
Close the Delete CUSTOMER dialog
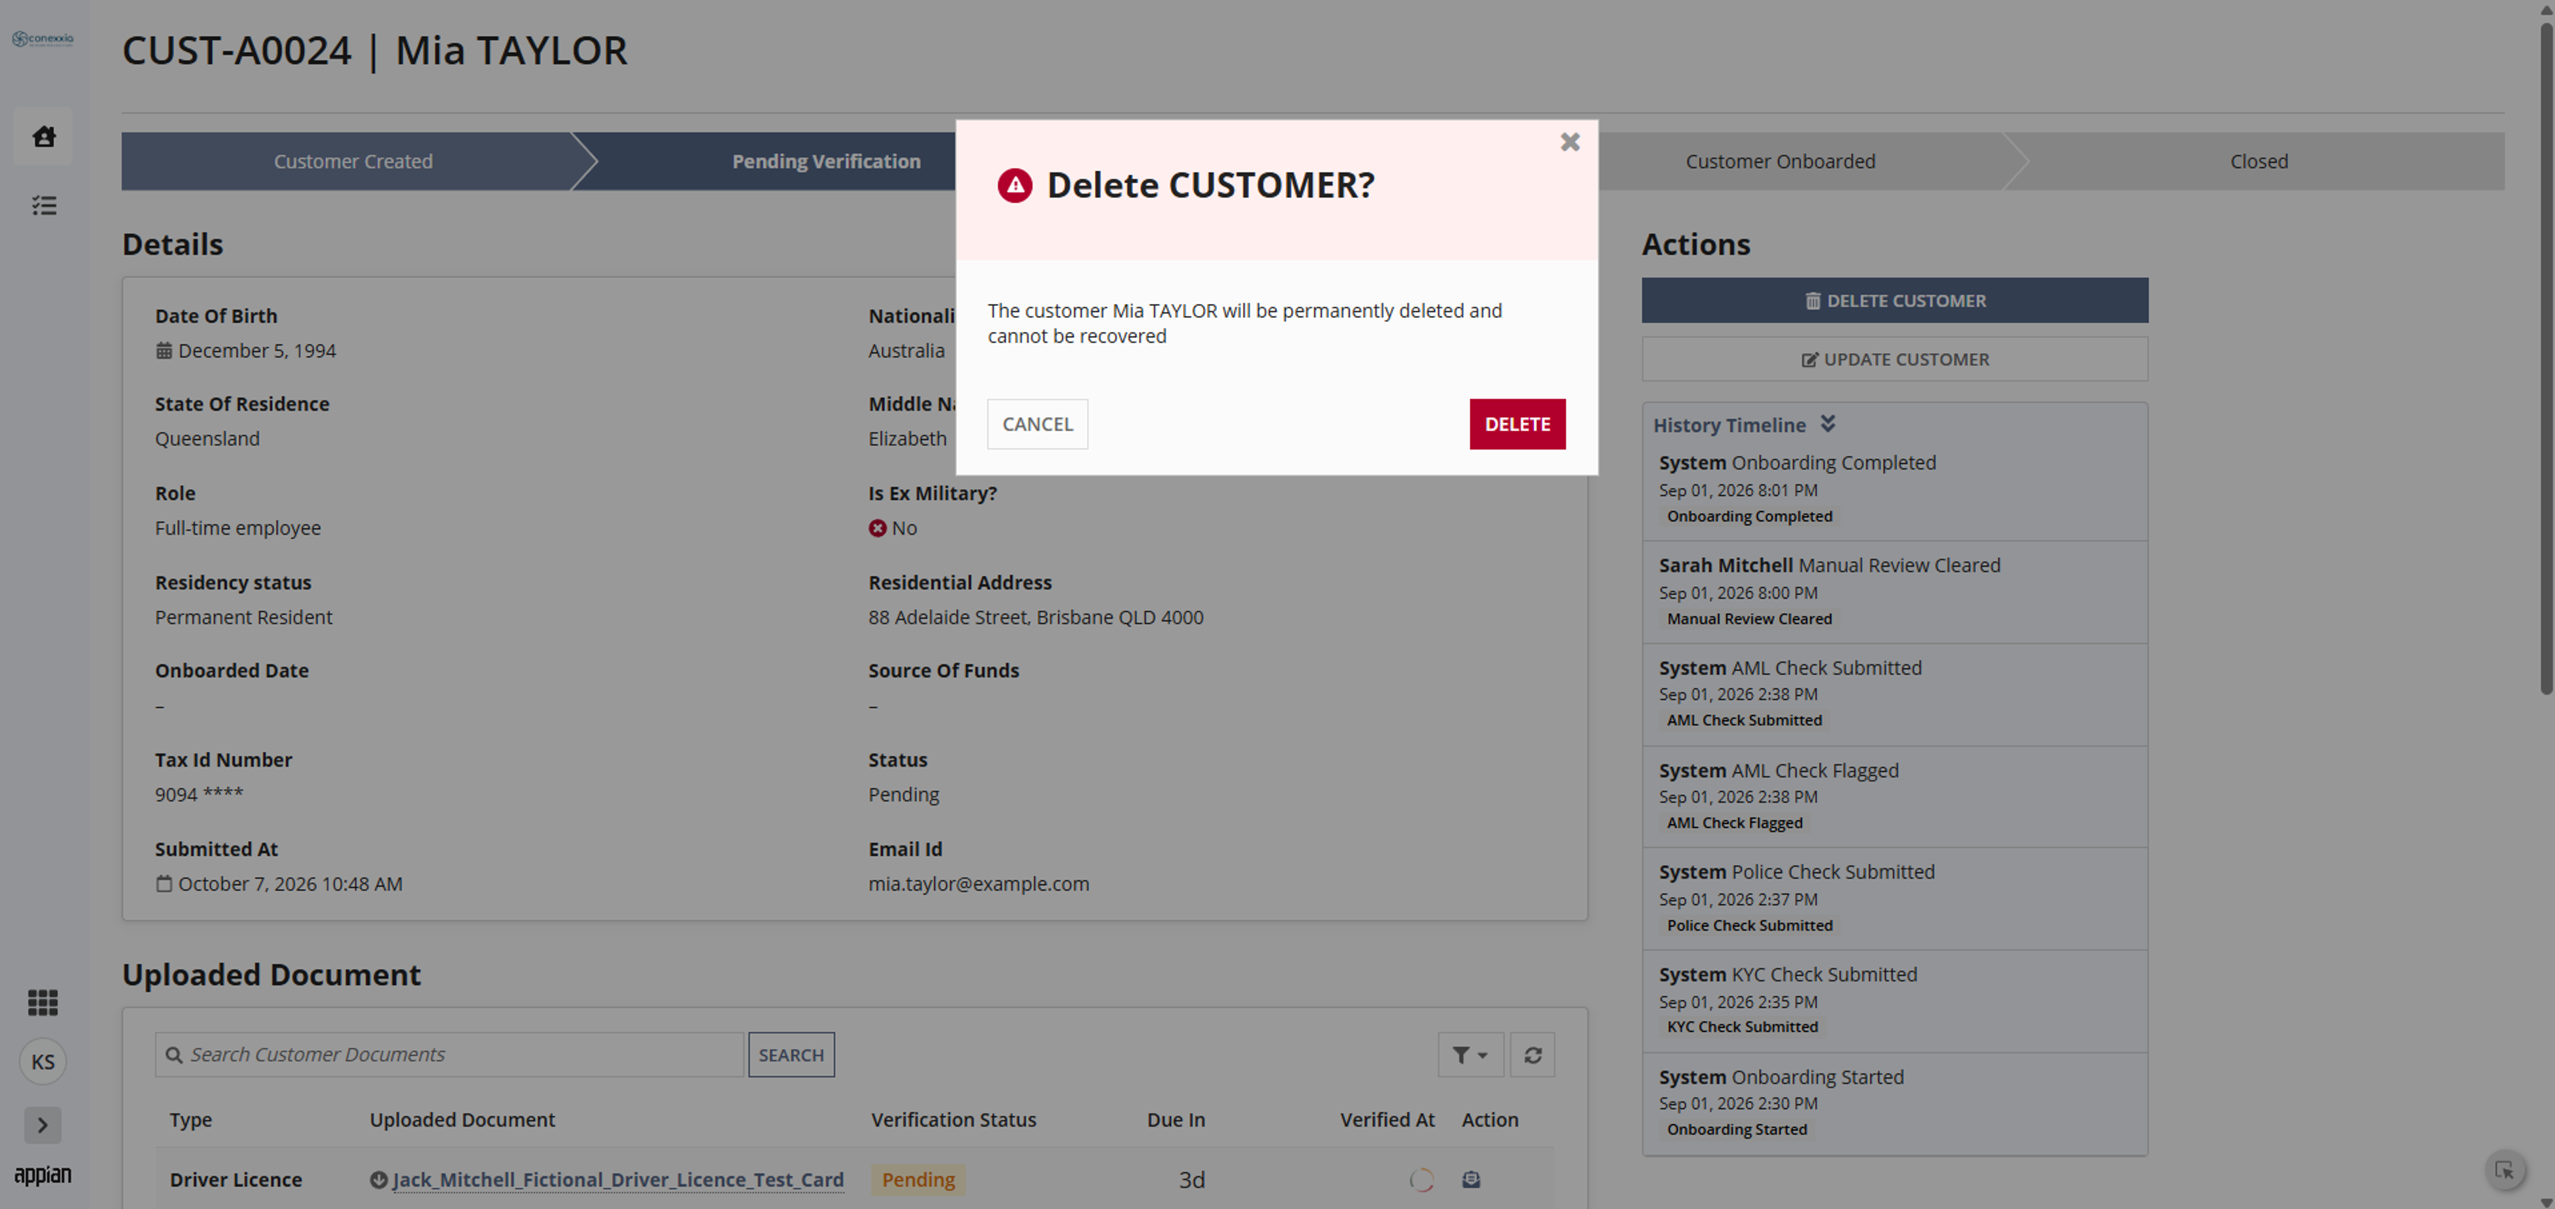point(1569,142)
